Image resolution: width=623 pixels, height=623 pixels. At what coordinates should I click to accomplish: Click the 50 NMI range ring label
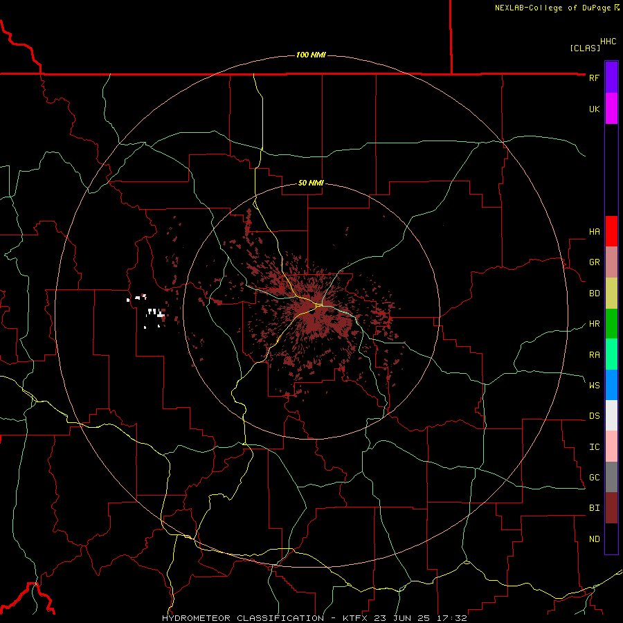point(311,183)
